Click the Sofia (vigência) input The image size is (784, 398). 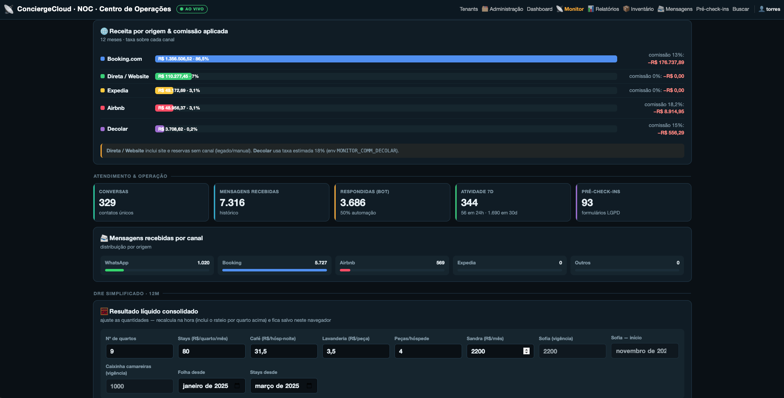pos(572,351)
